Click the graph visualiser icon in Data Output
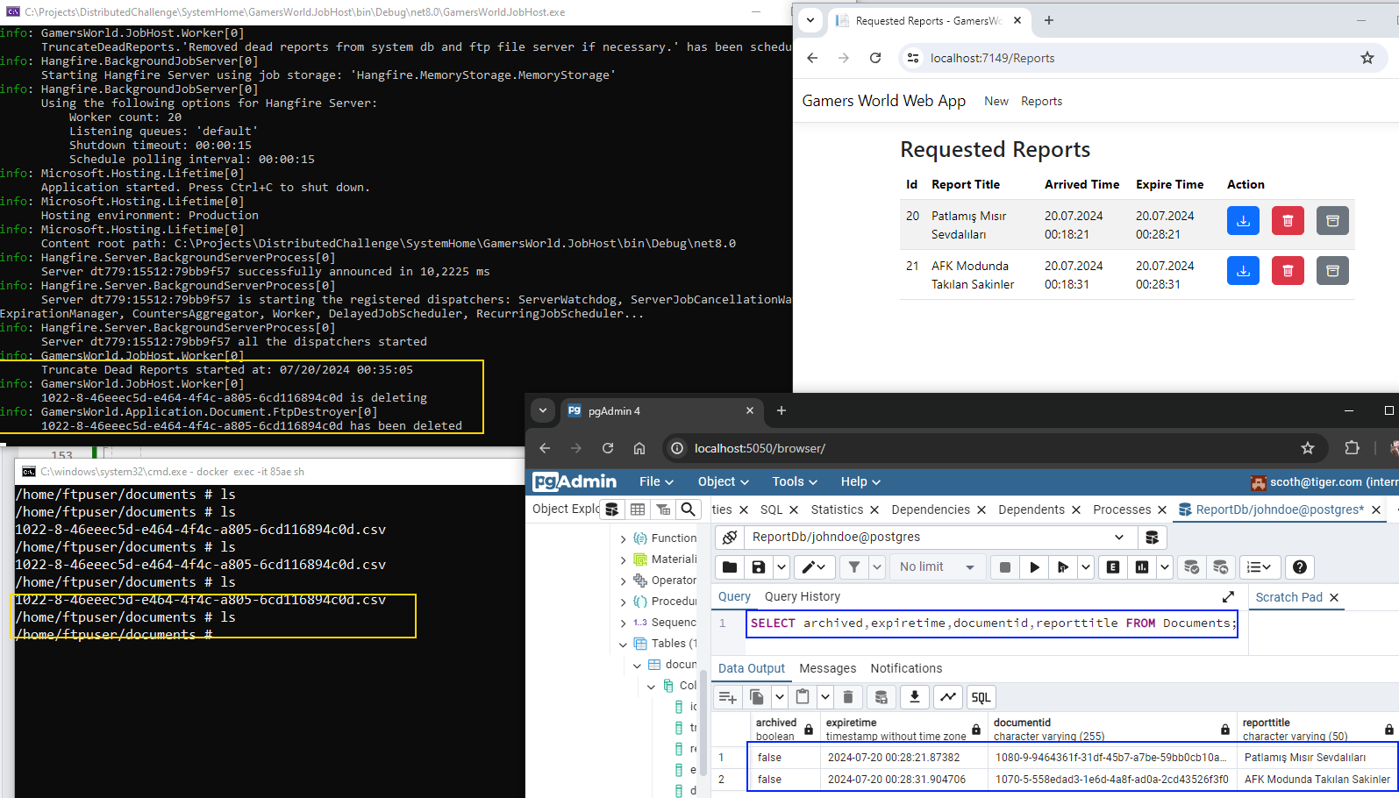 (948, 697)
